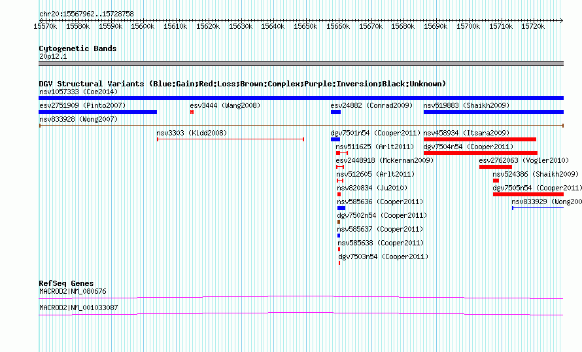
Task: Select the nsv512605 (Arlt2011) variant label
Action: pos(375,174)
